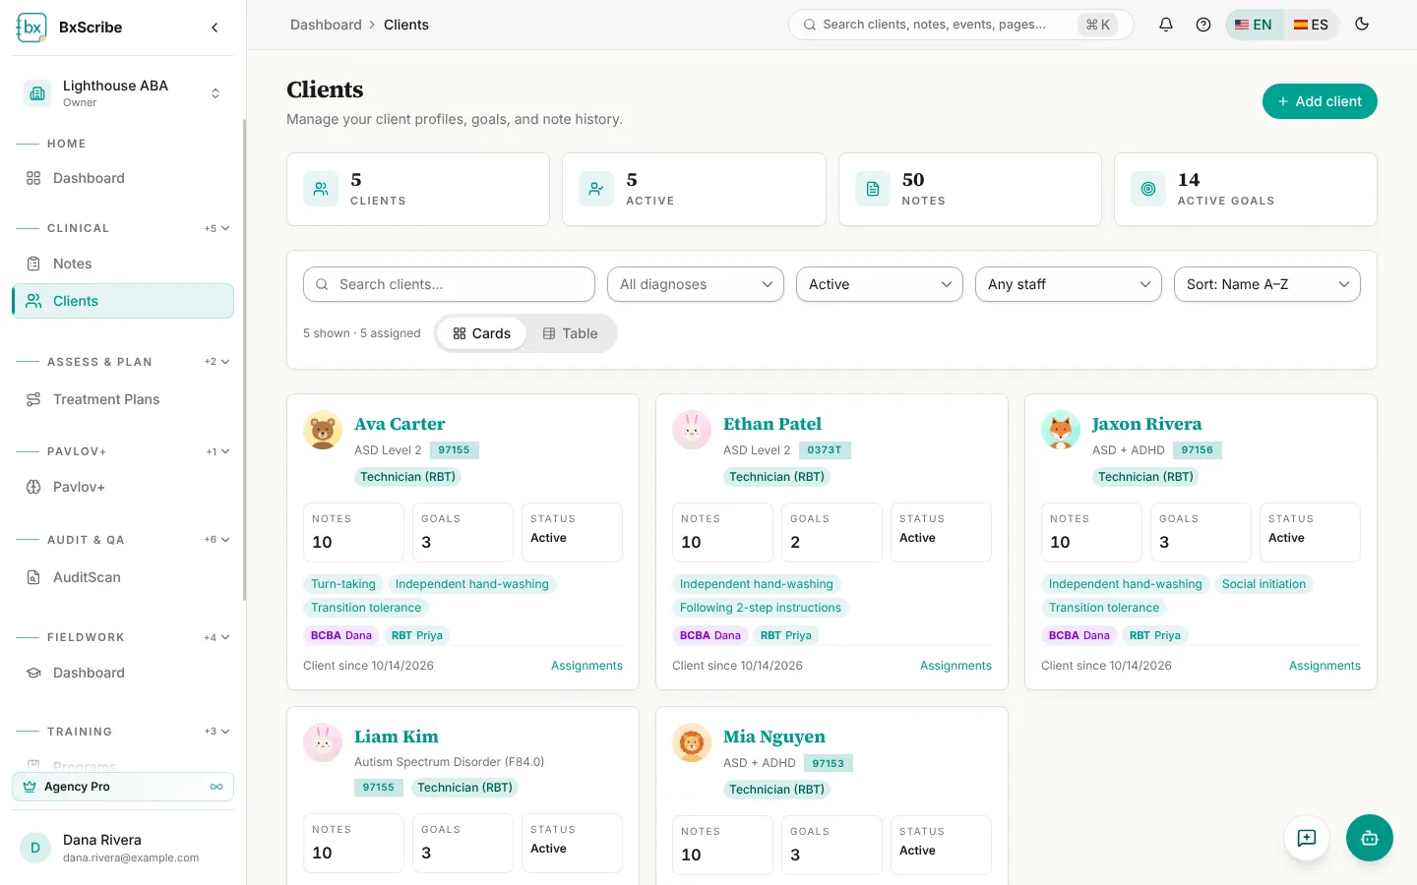This screenshot has width=1417, height=885.
Task: Click Jaxon Rivera's fox avatar
Action: tap(1061, 430)
